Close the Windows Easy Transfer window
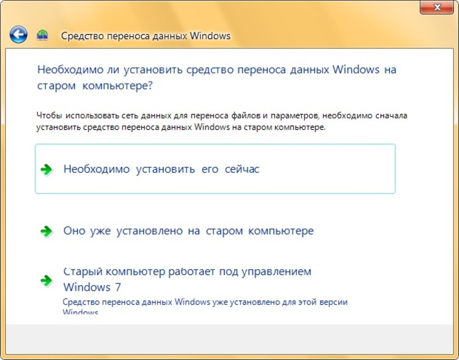 click(437, 7)
